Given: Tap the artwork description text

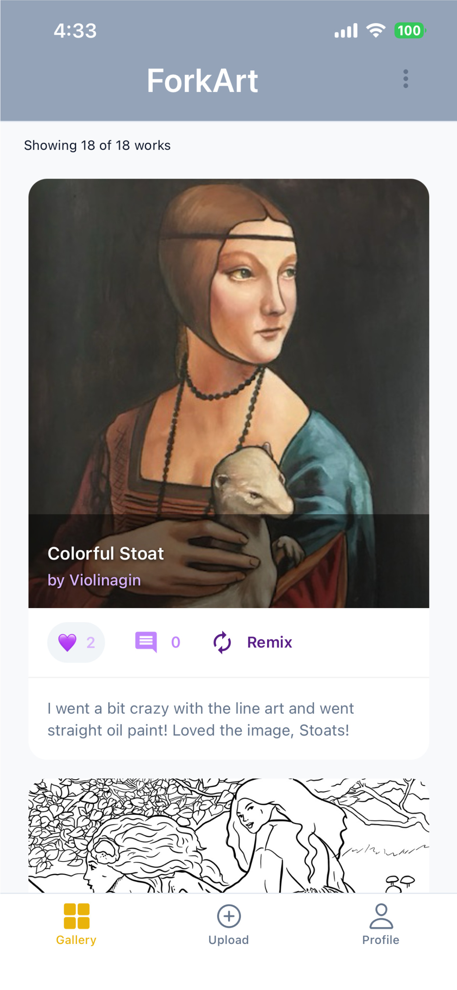Looking at the screenshot, I should click(x=201, y=719).
